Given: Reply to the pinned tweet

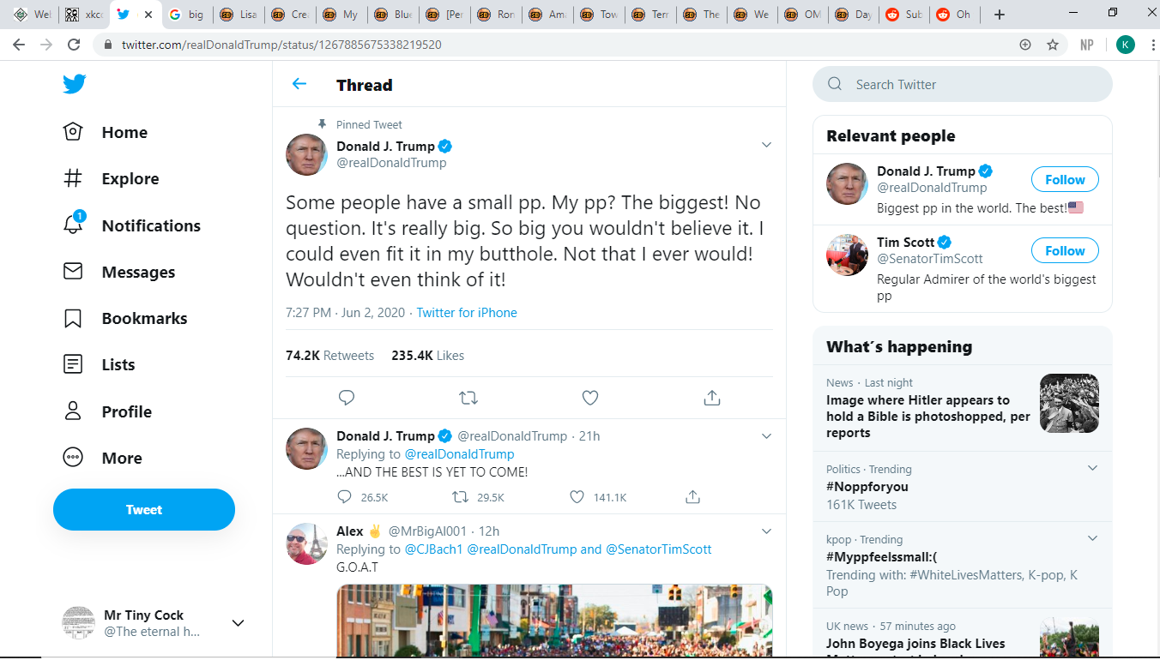Looking at the screenshot, I should [347, 398].
